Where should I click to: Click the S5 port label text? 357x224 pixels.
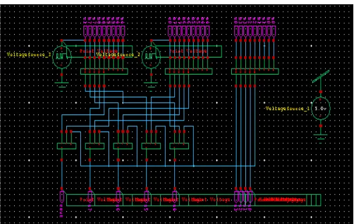click(x=147, y=209)
